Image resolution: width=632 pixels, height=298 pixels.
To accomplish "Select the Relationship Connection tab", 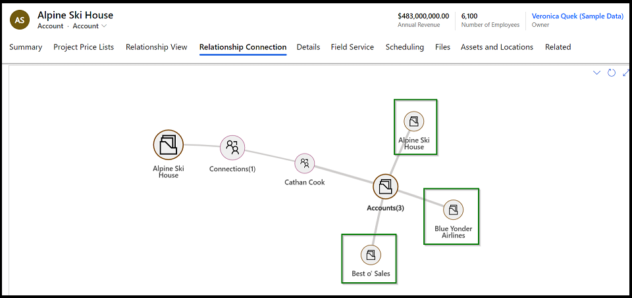I will point(243,47).
